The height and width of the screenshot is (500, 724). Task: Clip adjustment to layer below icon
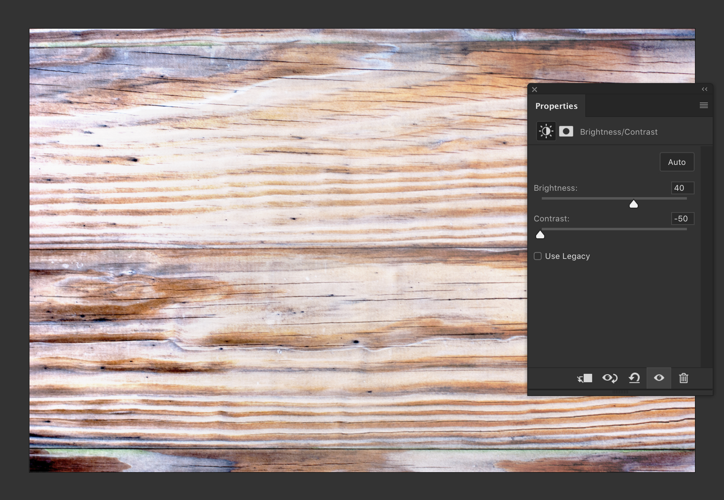point(585,378)
